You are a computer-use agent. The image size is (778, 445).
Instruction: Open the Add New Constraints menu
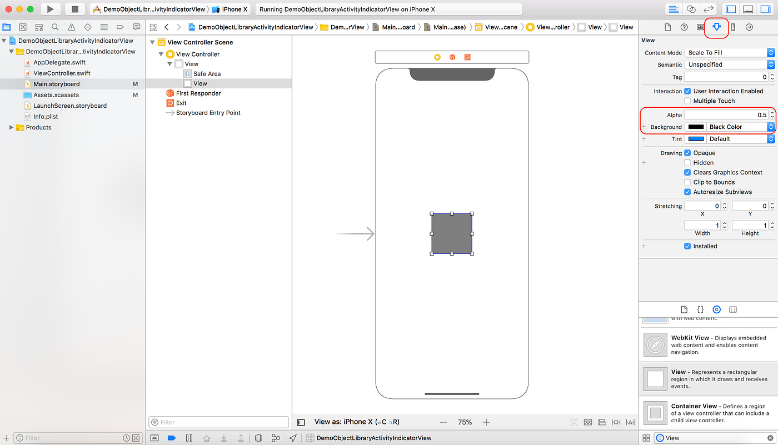[x=616, y=422]
